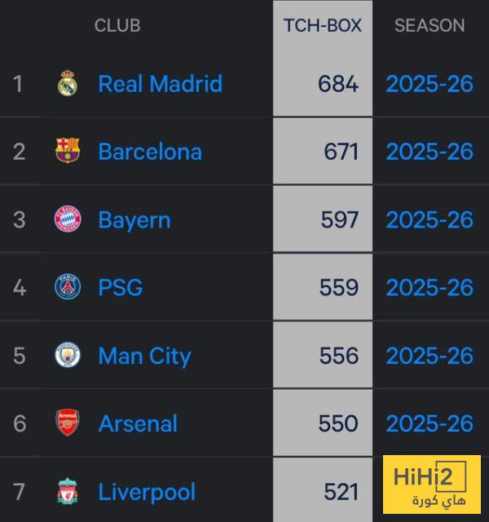Screen dimensions: 489x522
Task: Open the Liverpool team link
Action: (x=147, y=492)
